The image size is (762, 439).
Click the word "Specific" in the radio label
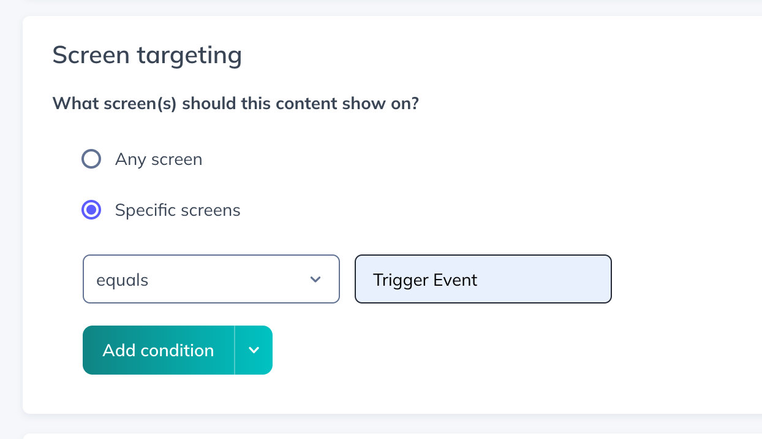[143, 210]
